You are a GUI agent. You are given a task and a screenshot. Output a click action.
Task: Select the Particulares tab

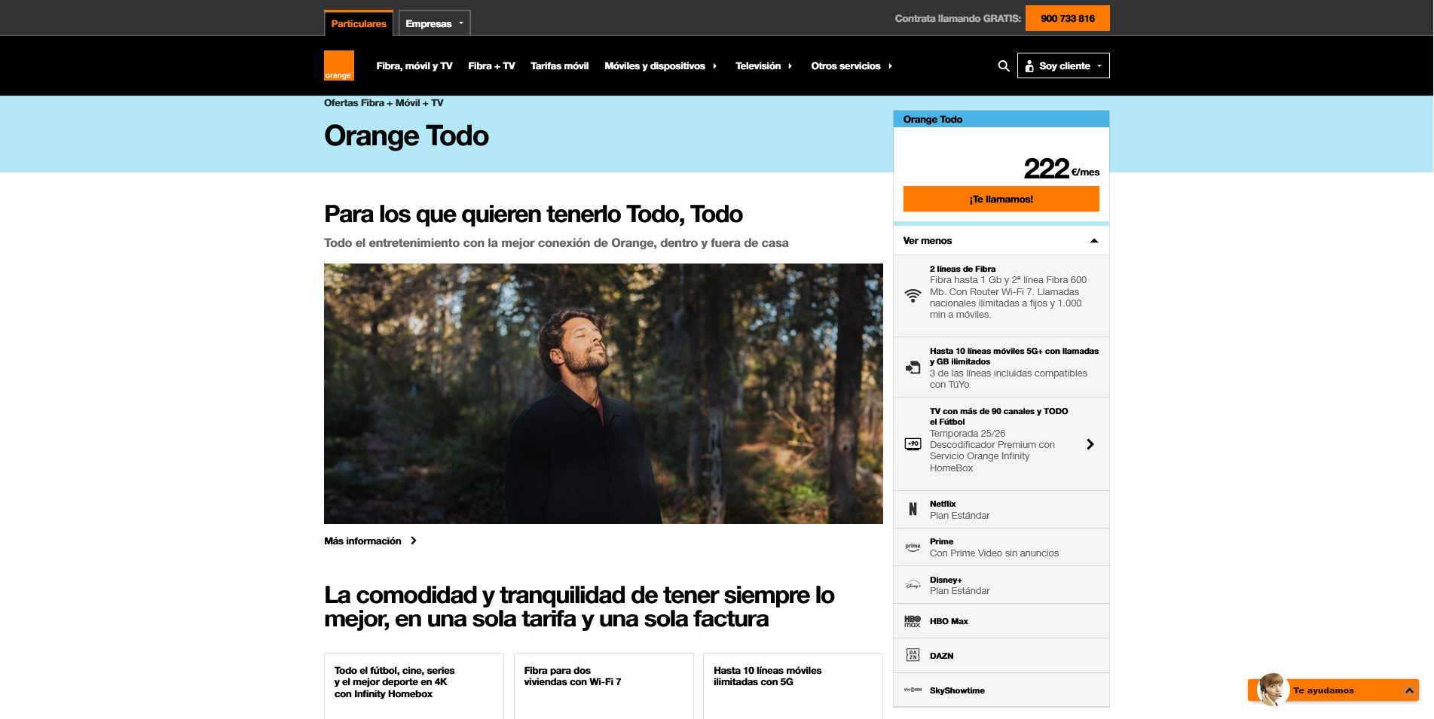359,23
